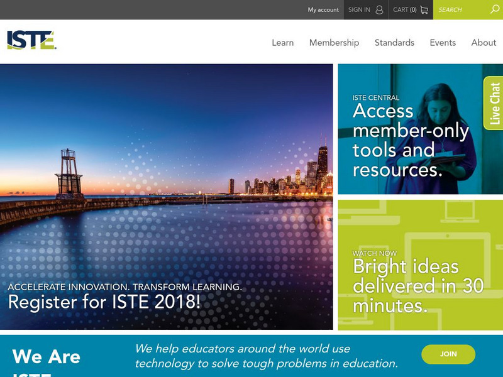Open the CART (0) link
This screenshot has width=503, height=377.
pyautogui.click(x=404, y=9)
